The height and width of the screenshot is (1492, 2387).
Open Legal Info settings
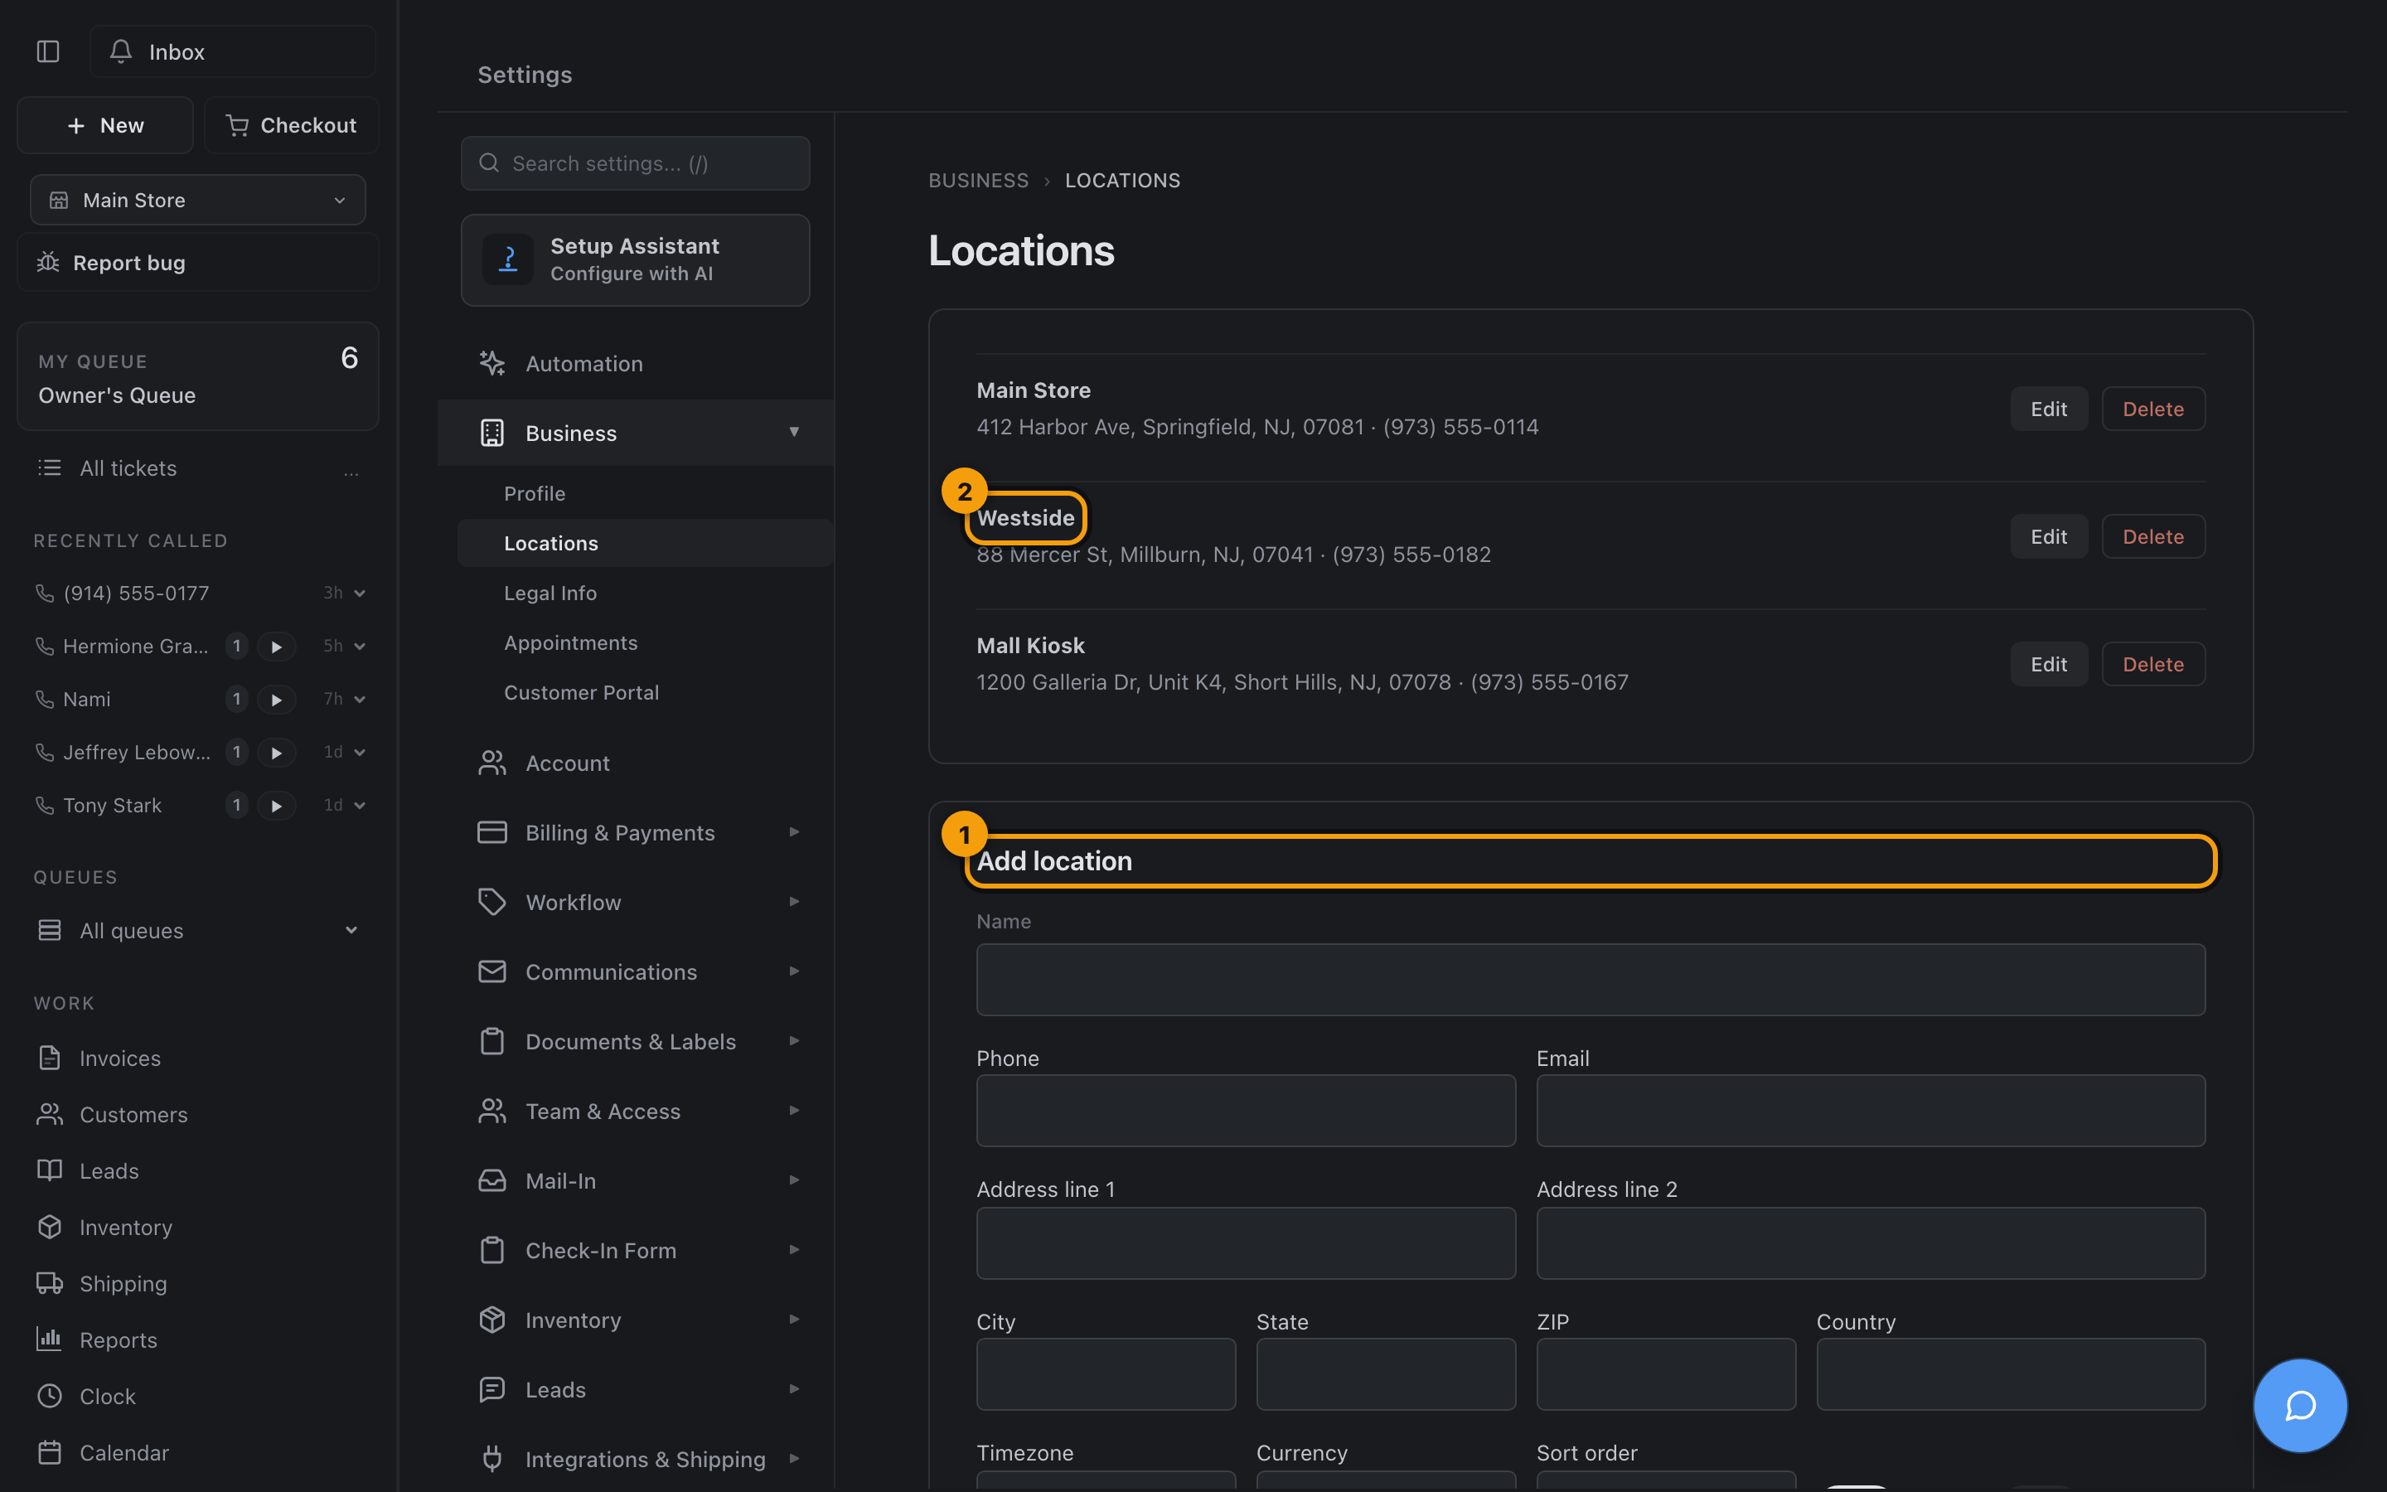click(x=550, y=593)
